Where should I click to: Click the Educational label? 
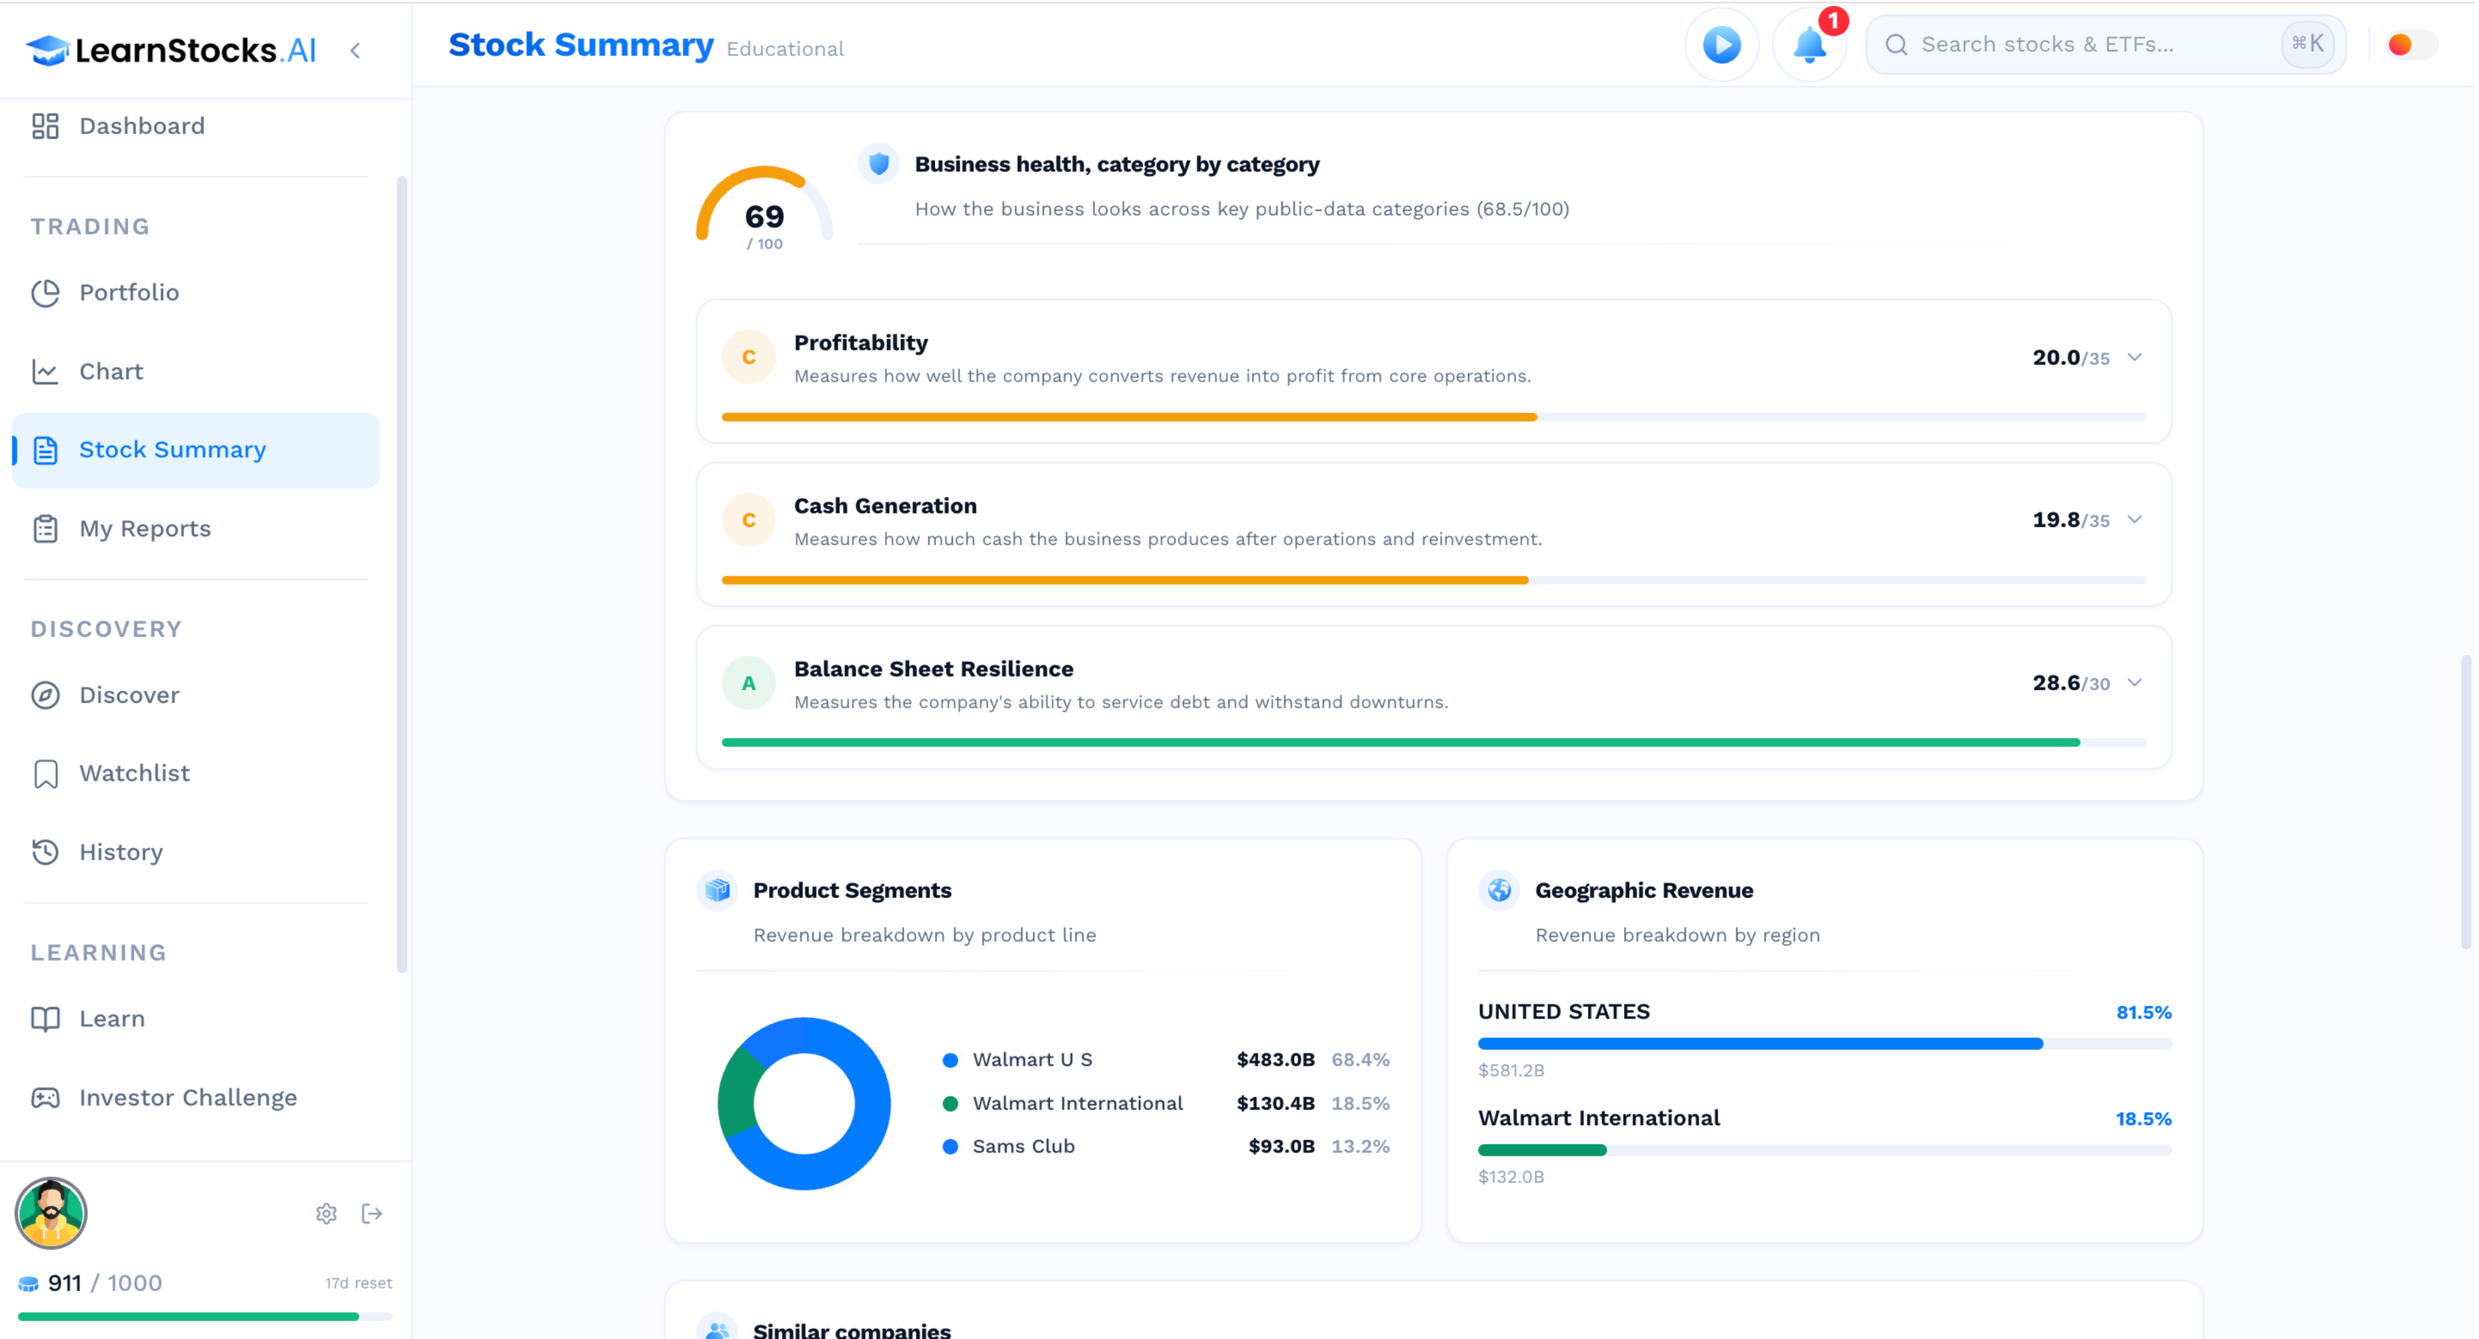pos(785,49)
